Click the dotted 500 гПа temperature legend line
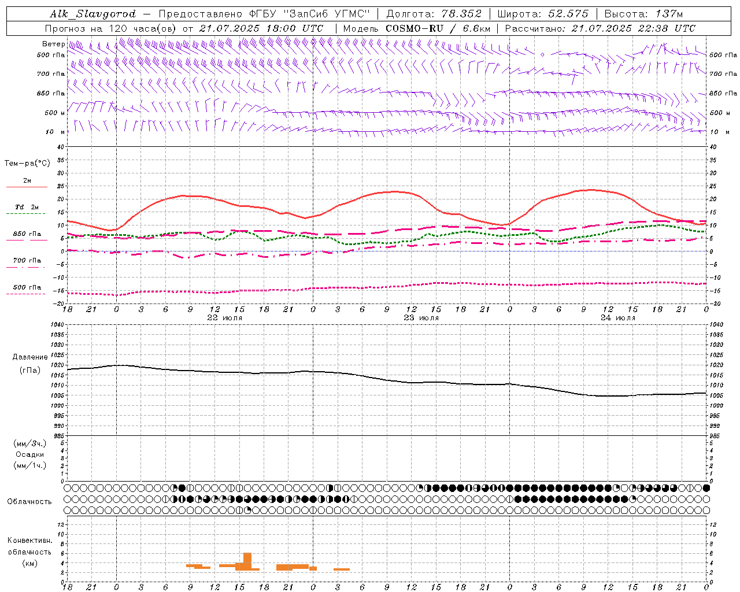The width and height of the screenshot is (740, 592). click(25, 294)
